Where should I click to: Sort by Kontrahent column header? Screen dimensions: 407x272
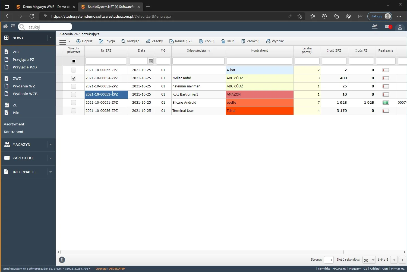click(260, 50)
